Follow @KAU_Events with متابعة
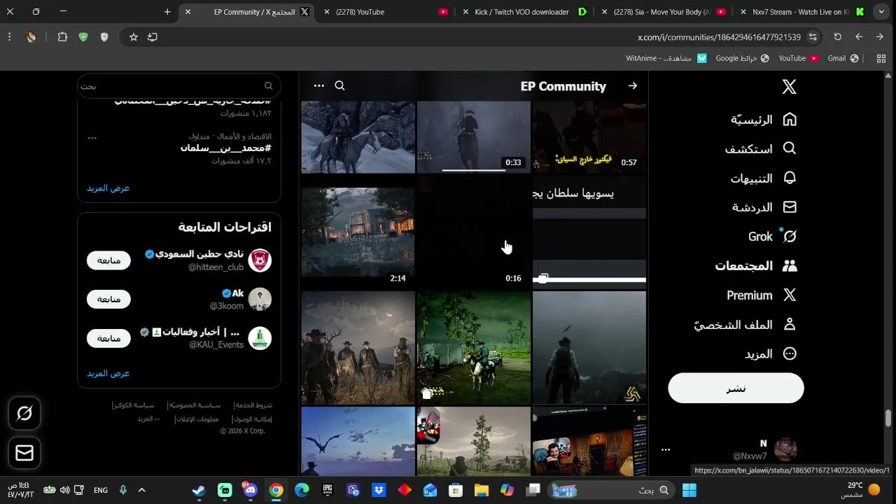Viewport: 896px width, 504px height. (108, 338)
